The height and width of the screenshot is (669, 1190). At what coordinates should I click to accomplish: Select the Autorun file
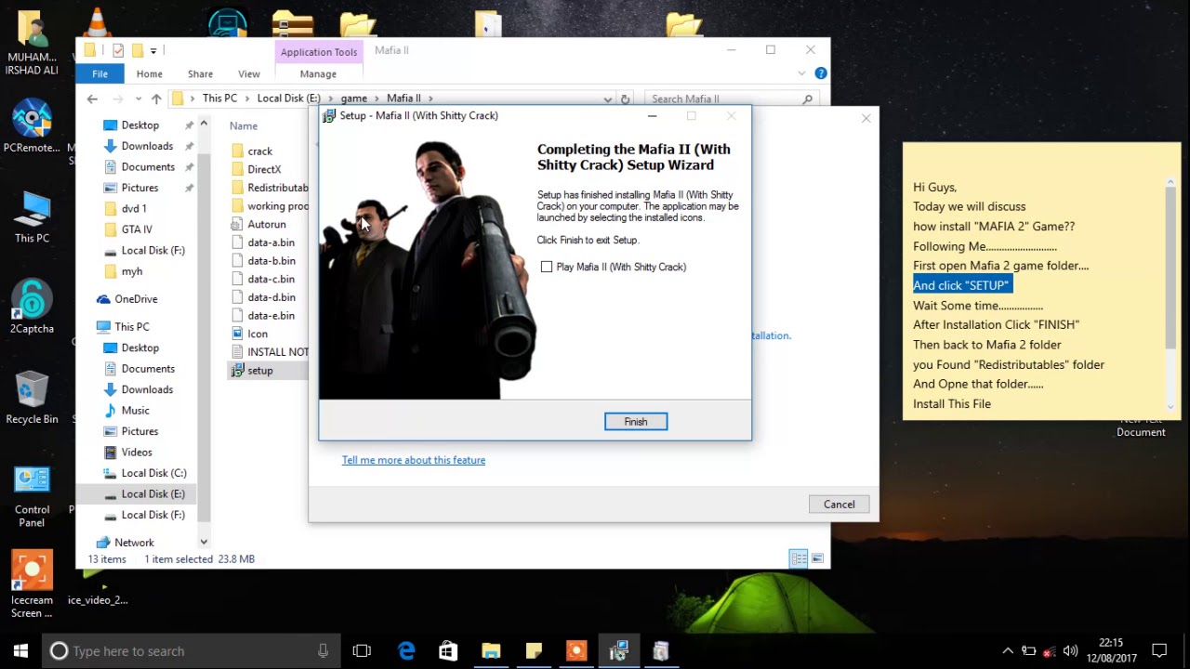[267, 224]
